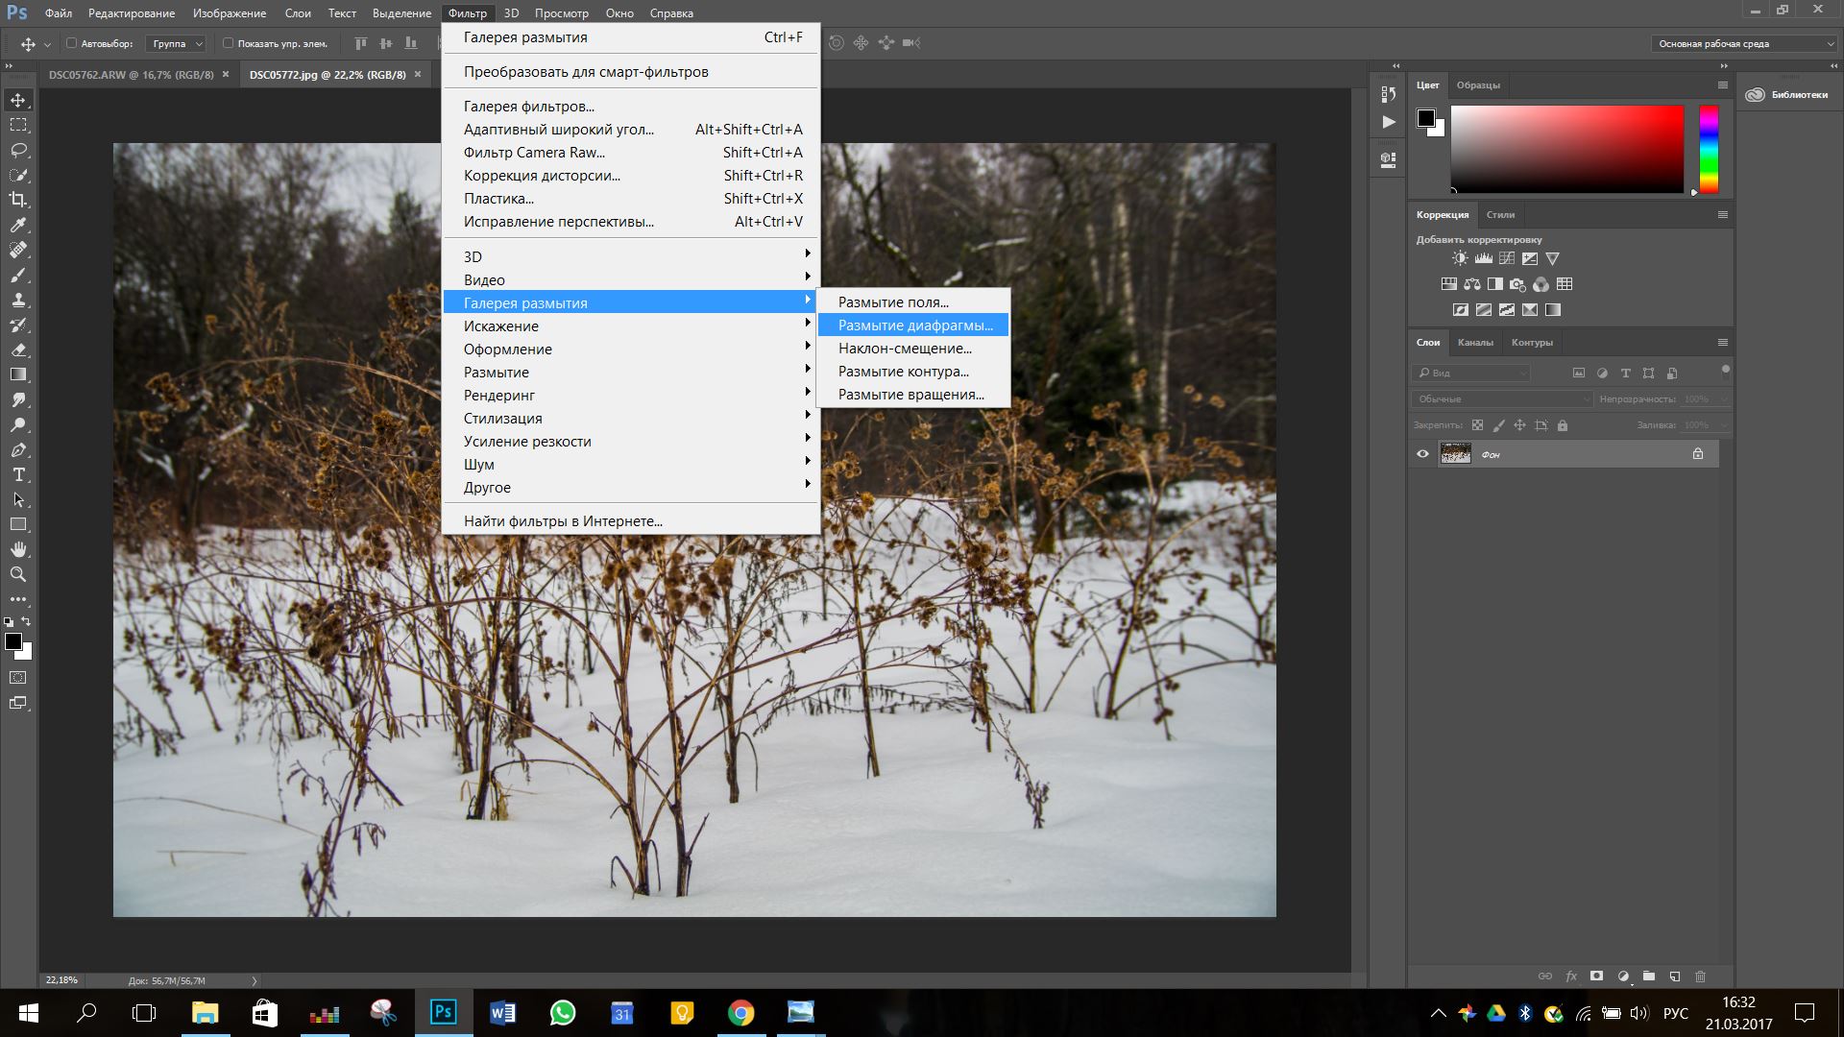
Task: Click the Фон layer thumbnail
Action: point(1455,454)
